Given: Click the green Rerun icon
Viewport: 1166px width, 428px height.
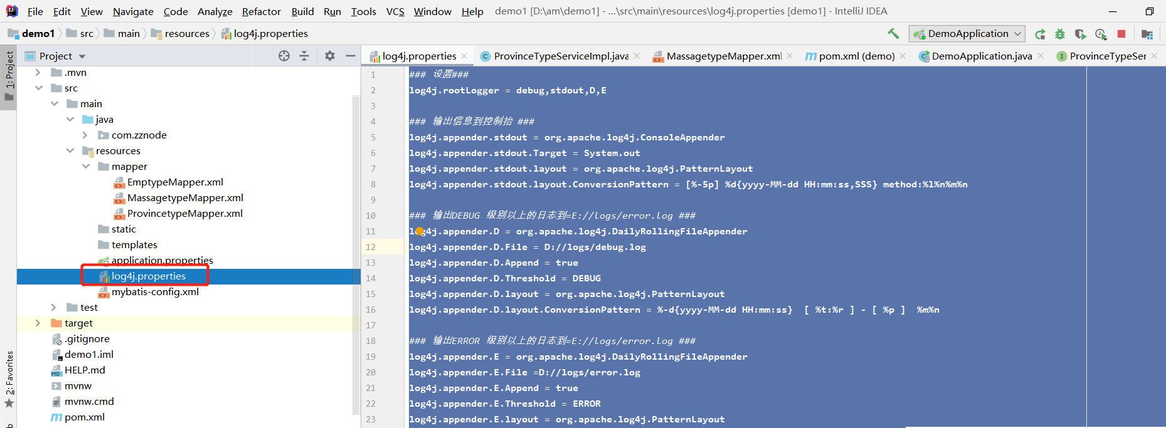Looking at the screenshot, I should click(x=1040, y=34).
